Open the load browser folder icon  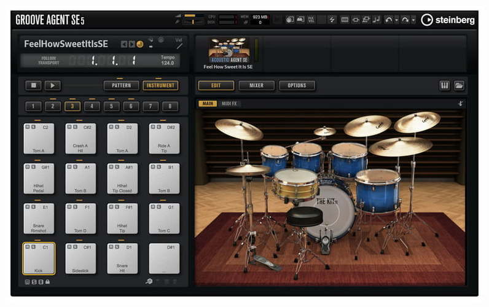[x=459, y=85]
